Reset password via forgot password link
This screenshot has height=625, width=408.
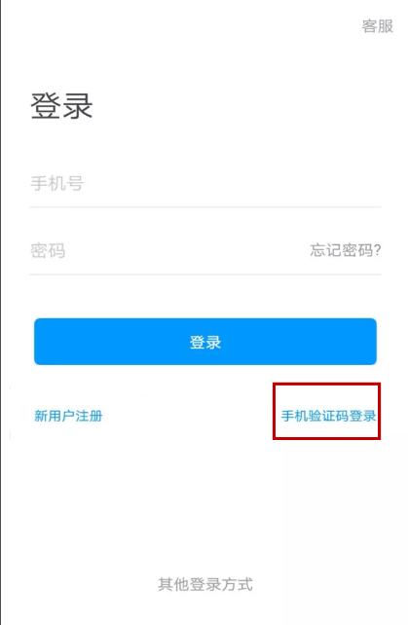tap(346, 250)
